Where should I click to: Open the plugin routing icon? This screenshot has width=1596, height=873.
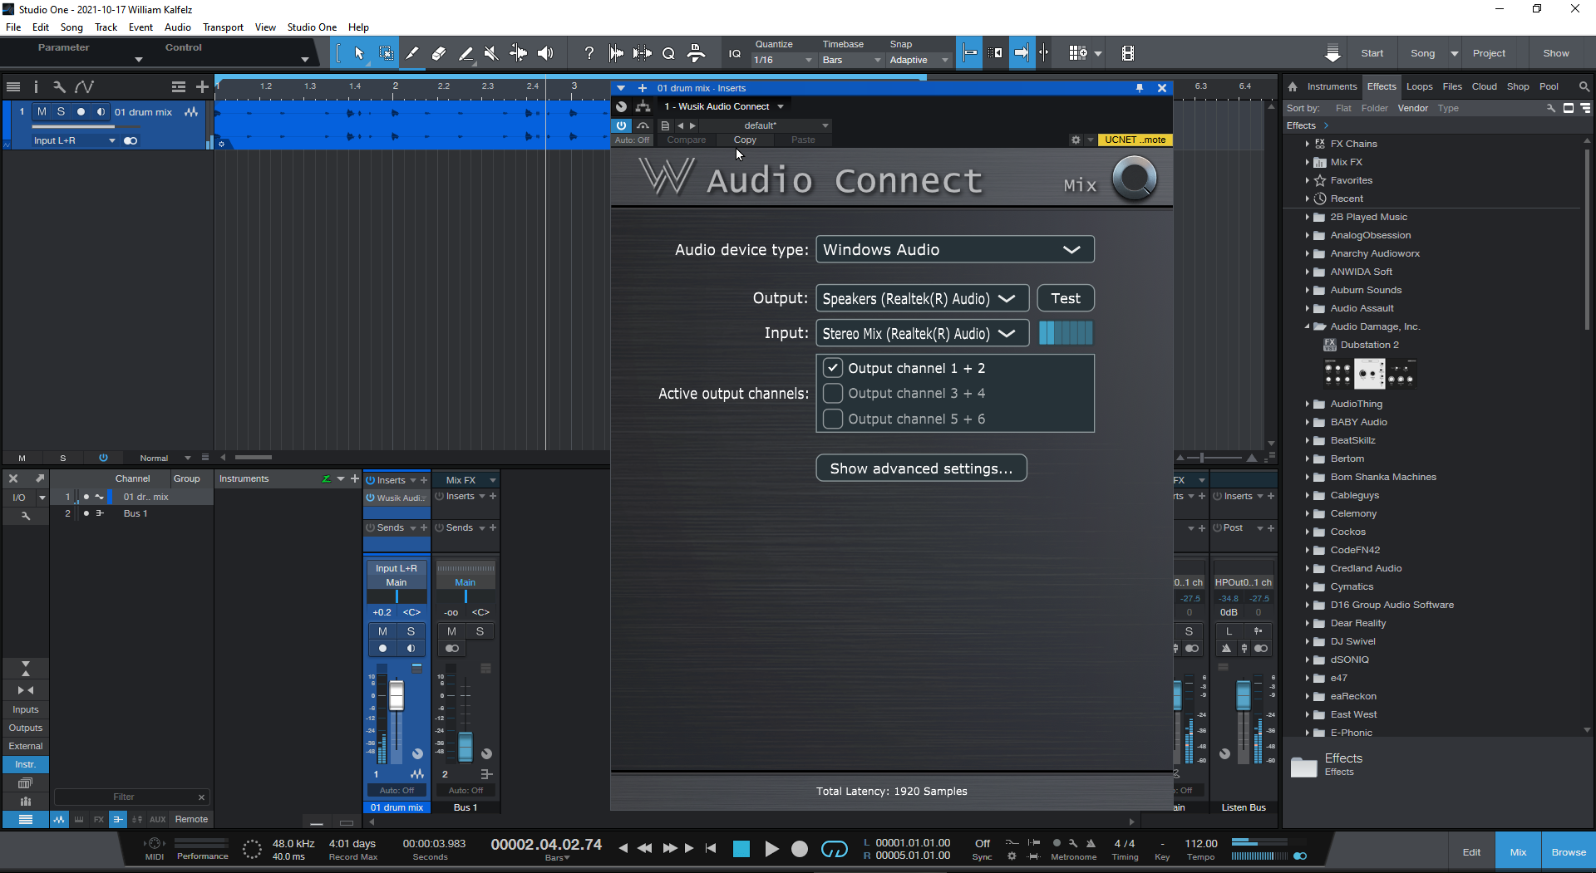pyautogui.click(x=643, y=106)
